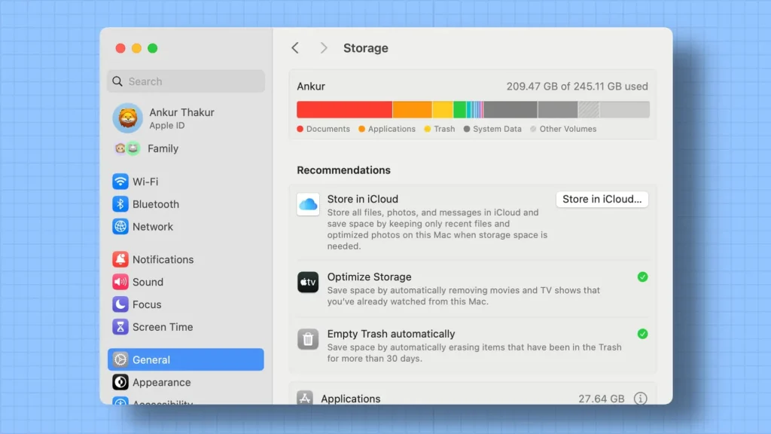Disable Empty Trash automatically via its checkmark
The height and width of the screenshot is (434, 771).
(643, 334)
